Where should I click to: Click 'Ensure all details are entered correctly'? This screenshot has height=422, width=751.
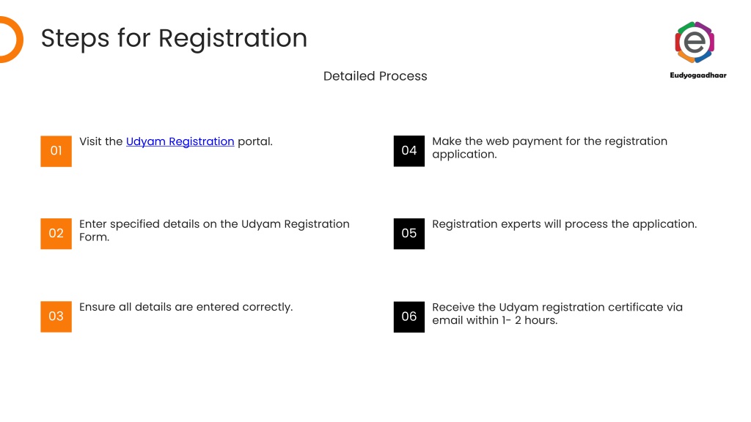click(186, 307)
